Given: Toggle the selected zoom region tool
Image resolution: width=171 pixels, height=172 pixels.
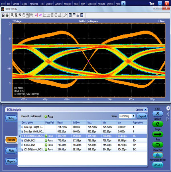Looking at the screenshot, I should pos(28,15).
